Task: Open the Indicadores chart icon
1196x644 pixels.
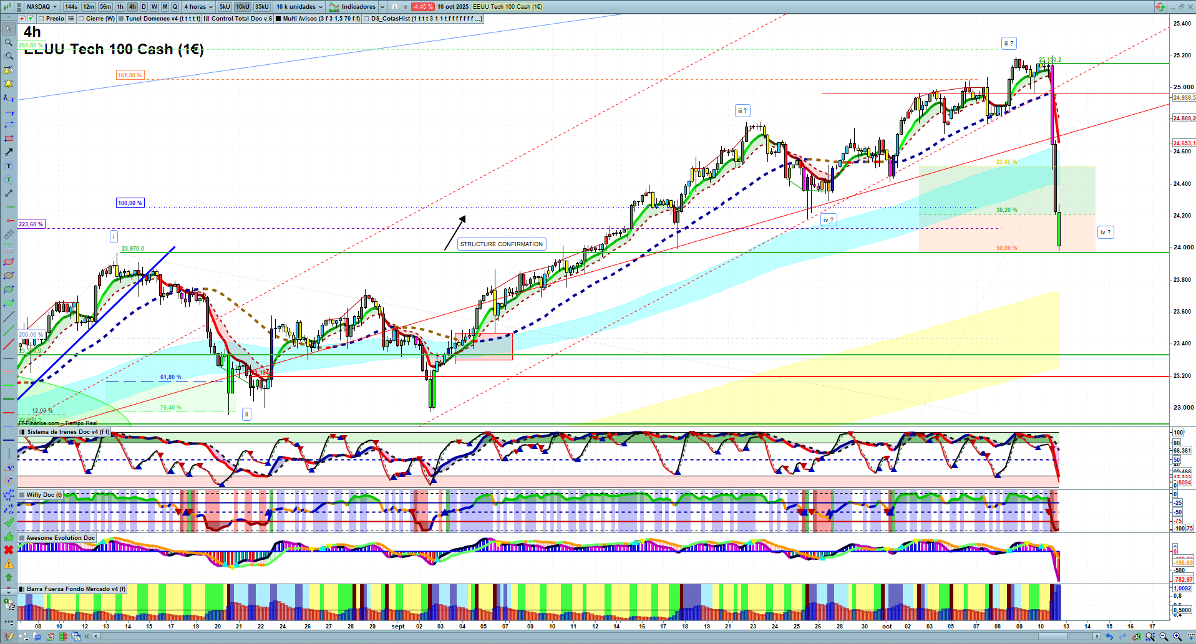Action: (x=334, y=7)
